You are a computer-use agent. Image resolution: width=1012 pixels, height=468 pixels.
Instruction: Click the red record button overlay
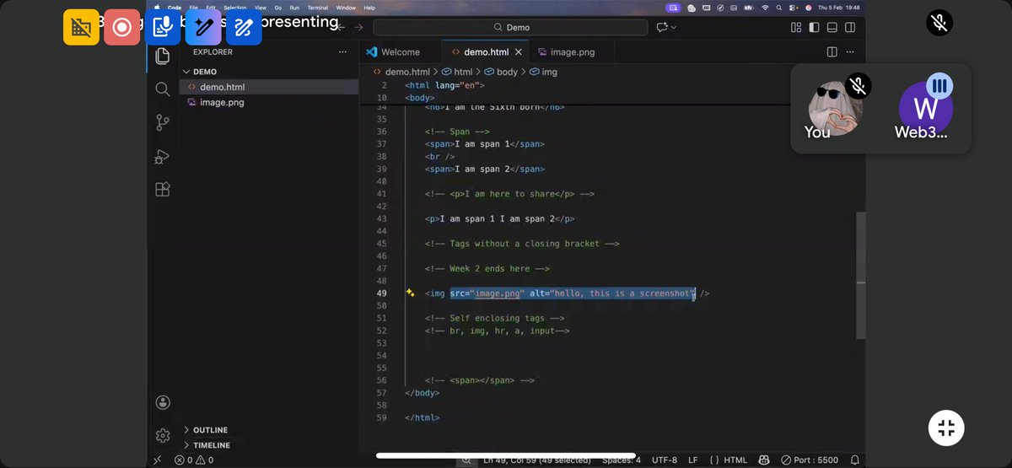[x=121, y=27]
